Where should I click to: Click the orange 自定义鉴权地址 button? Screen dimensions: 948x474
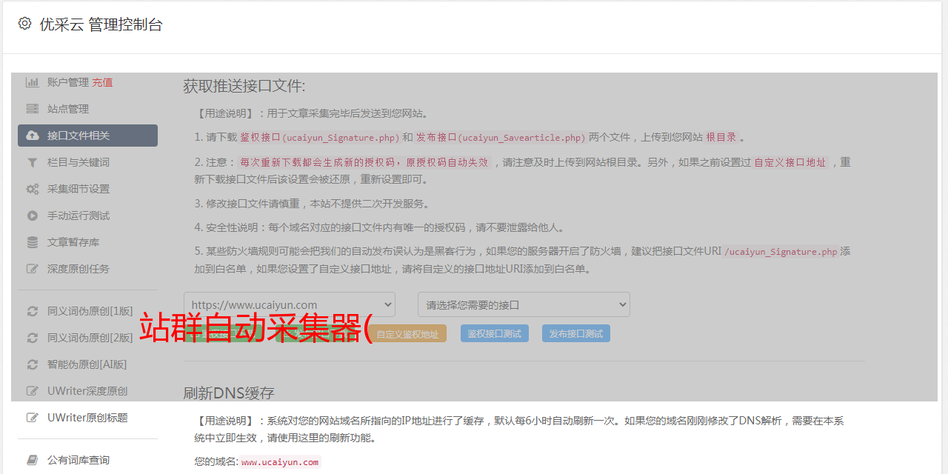coord(407,333)
